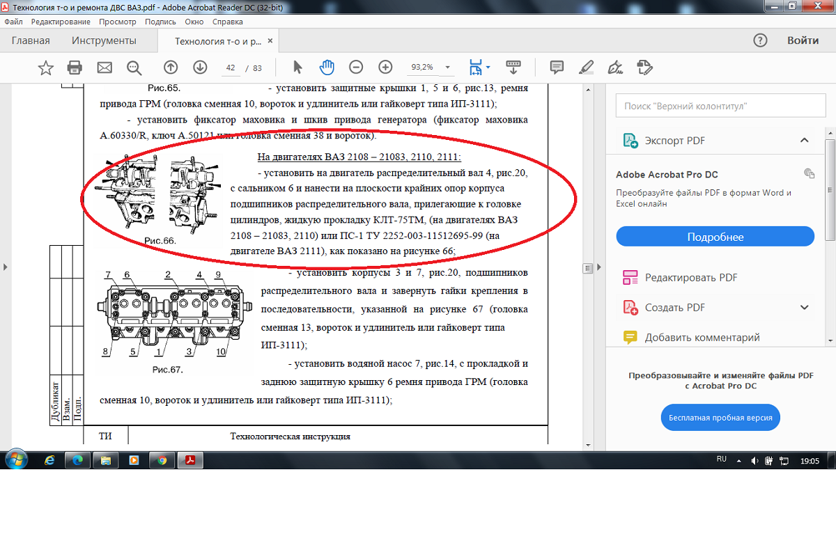Viewport: 836px width, 550px height.
Task: Open Chrome from the Windows taskbar
Action: (162, 460)
